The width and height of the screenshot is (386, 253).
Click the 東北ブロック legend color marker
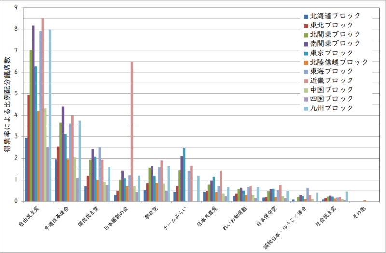click(x=306, y=25)
